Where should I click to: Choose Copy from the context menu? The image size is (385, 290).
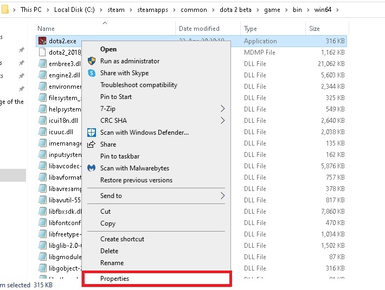coord(156,223)
